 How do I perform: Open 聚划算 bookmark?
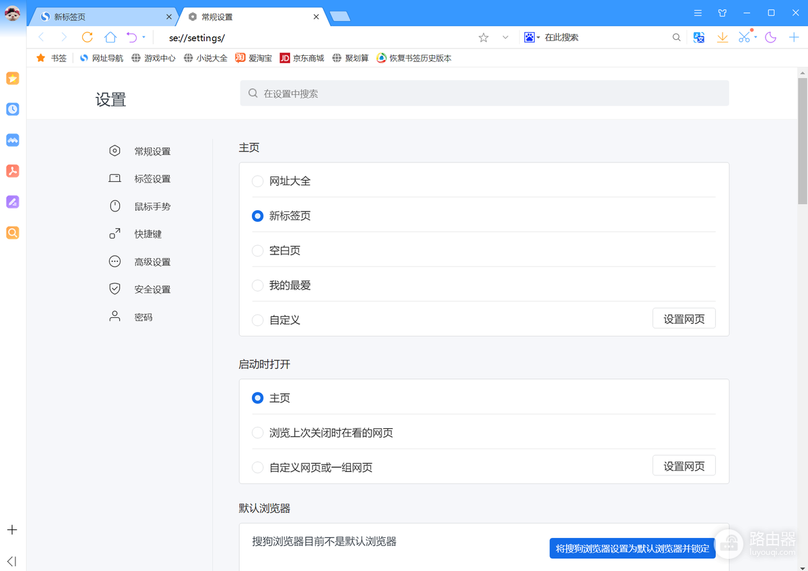point(350,59)
